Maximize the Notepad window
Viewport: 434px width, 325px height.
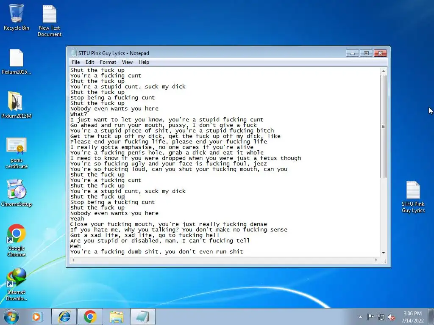366,53
